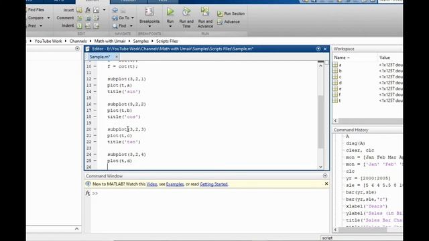Open the Examples link
Screen dimensions: 429x241
point(175,184)
